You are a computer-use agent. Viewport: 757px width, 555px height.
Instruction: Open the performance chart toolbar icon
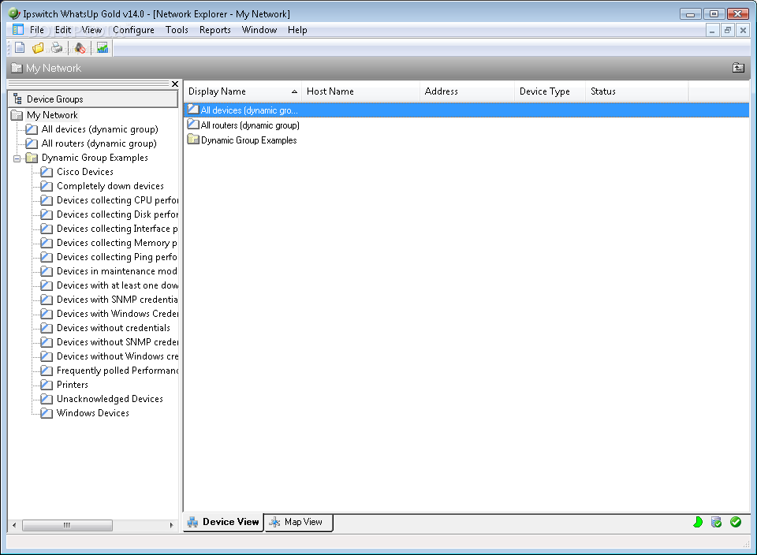click(103, 48)
